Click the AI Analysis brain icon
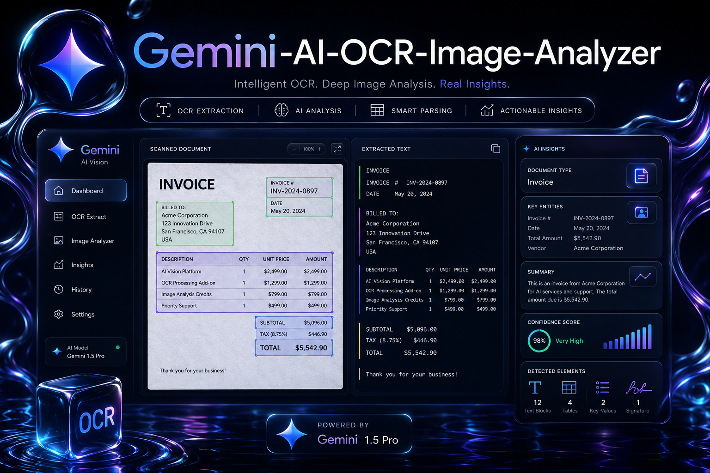This screenshot has width=710, height=473. 282,110
